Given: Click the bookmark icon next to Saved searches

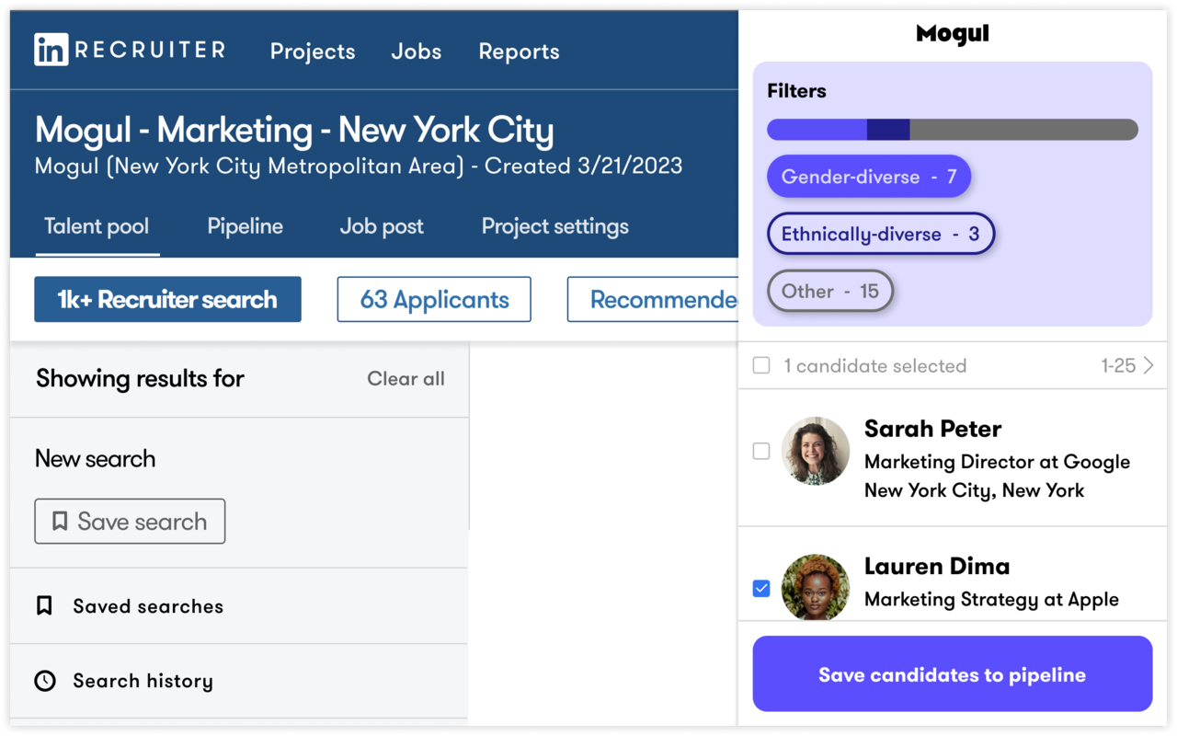Looking at the screenshot, I should click(44, 605).
